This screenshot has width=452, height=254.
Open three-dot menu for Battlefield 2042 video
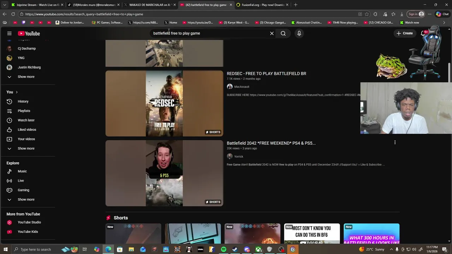pyautogui.click(x=395, y=143)
